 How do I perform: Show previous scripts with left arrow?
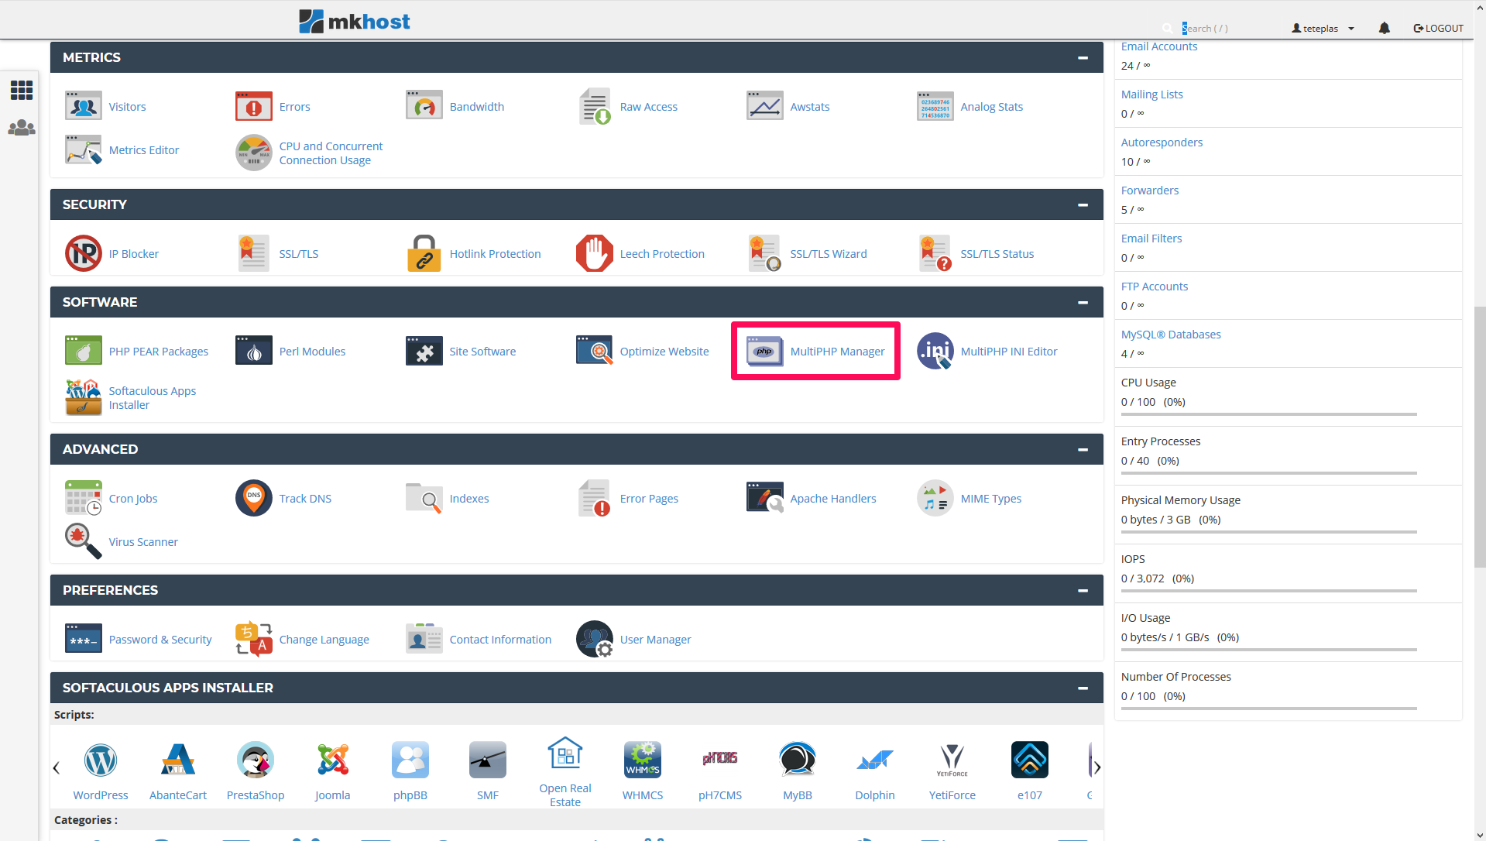pos(57,767)
